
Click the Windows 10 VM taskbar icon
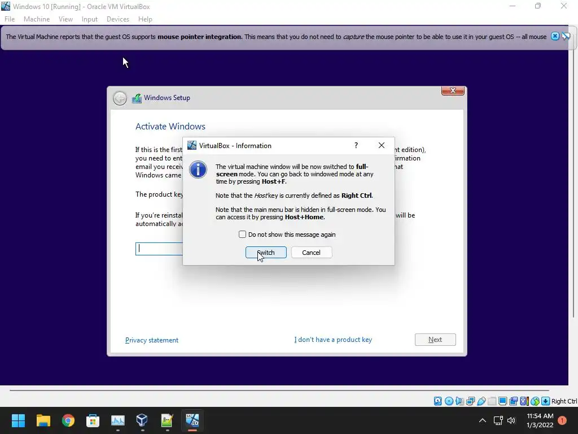click(x=192, y=420)
